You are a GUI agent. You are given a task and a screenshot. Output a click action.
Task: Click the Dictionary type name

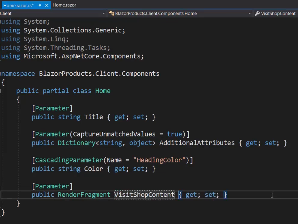(x=77, y=143)
